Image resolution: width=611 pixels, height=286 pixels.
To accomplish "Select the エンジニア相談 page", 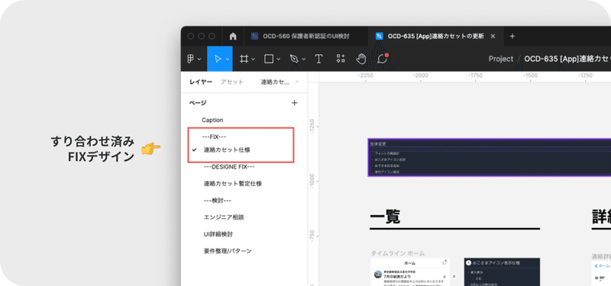I will coord(224,217).
